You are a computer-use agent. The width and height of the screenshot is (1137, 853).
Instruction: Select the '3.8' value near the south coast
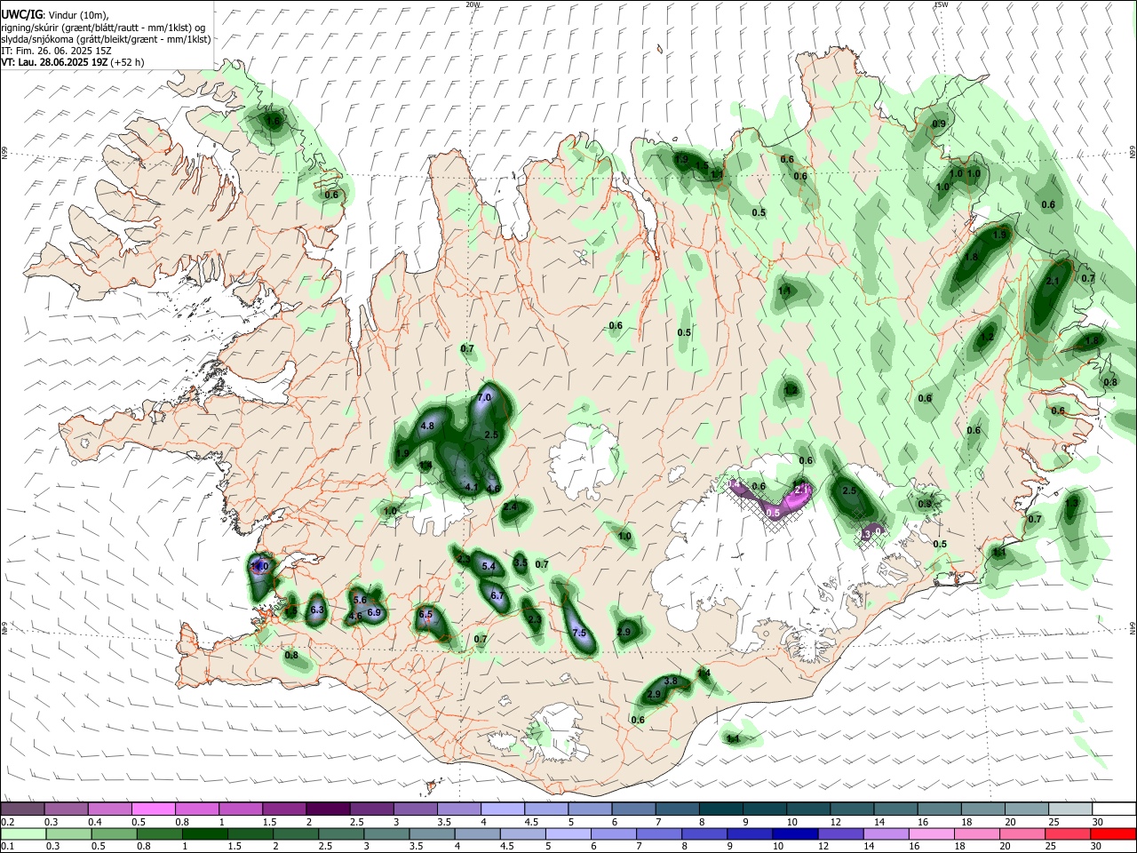(x=671, y=682)
